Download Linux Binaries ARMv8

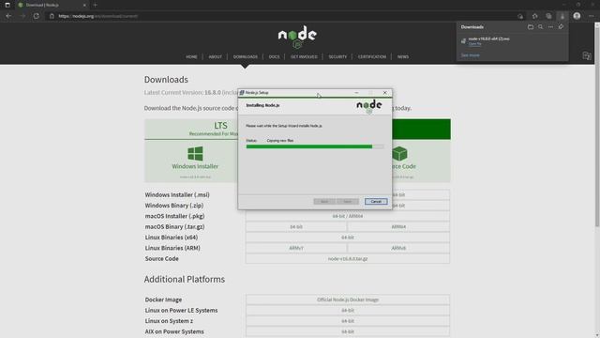[398, 248]
